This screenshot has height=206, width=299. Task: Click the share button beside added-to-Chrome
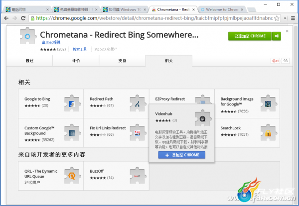(x=277, y=36)
